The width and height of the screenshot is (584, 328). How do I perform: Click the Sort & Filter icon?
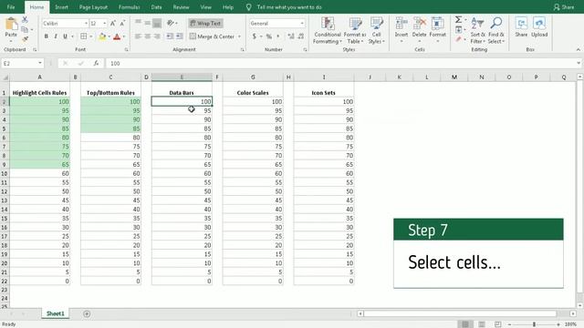click(477, 23)
